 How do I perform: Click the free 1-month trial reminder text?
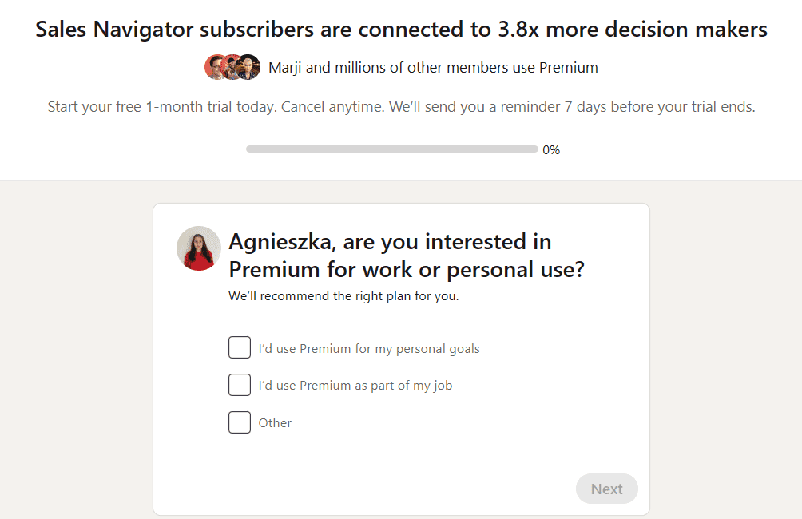[401, 107]
